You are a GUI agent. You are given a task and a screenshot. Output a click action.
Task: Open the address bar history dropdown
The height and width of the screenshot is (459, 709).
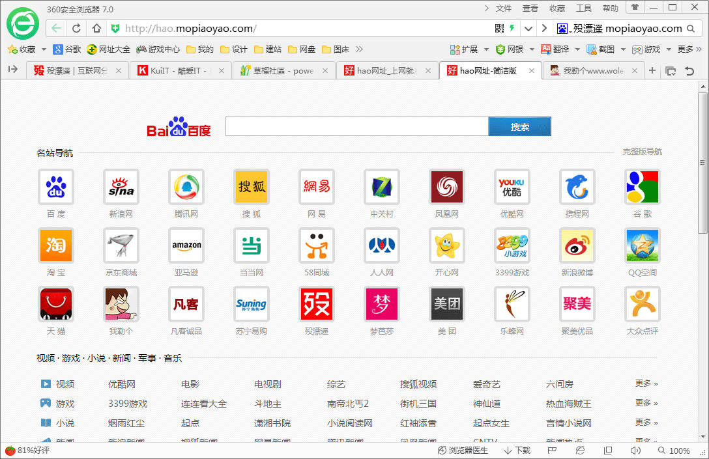click(x=528, y=29)
